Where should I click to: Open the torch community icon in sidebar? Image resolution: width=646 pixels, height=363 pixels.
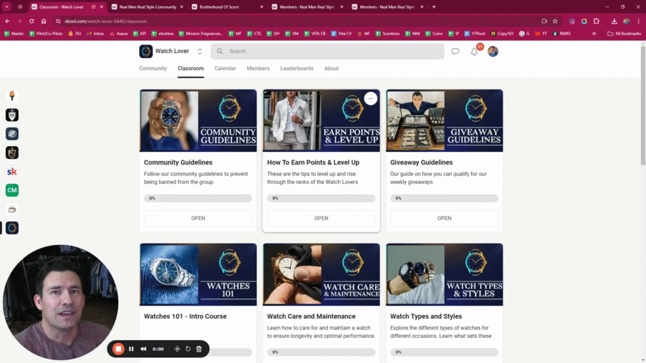click(12, 96)
